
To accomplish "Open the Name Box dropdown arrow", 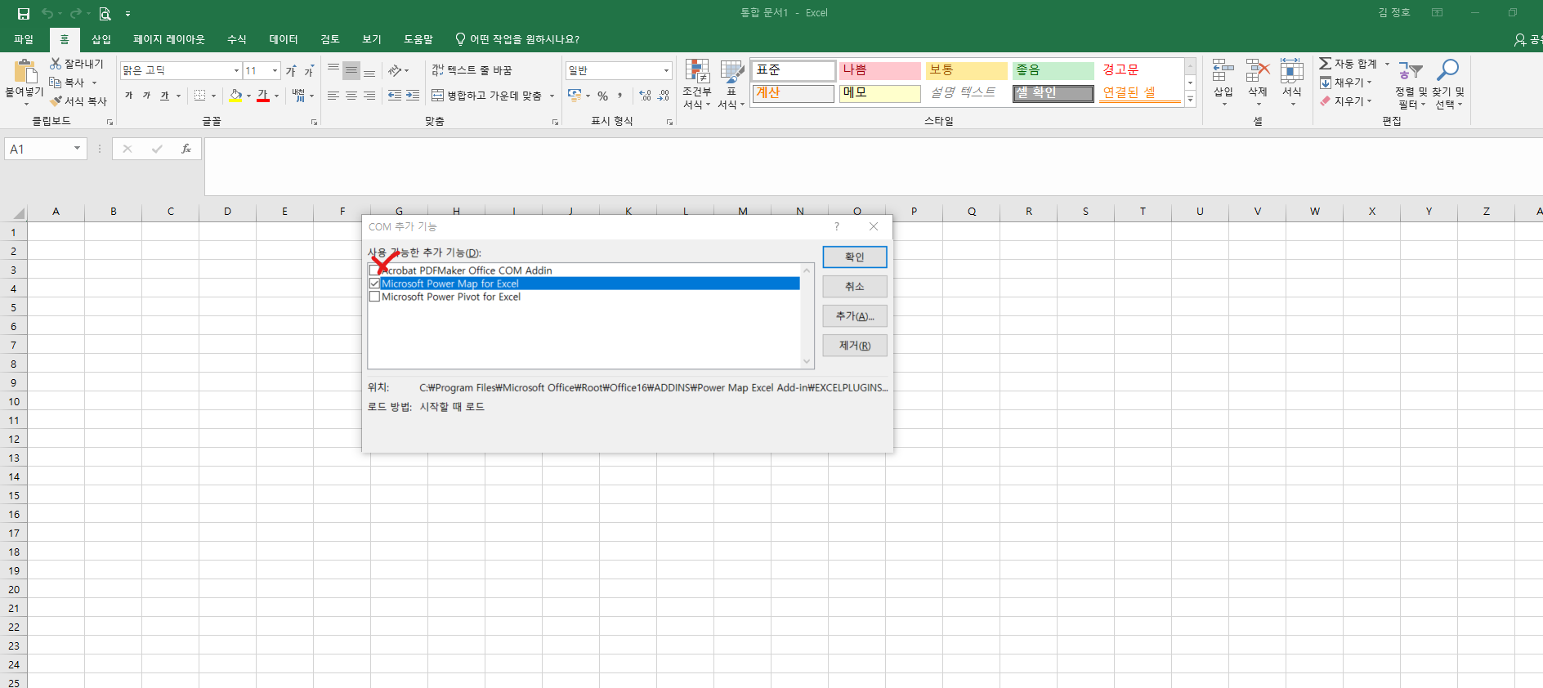I will [78, 149].
